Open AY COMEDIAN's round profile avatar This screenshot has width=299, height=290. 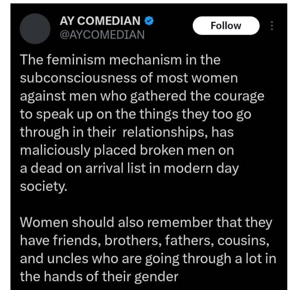(35, 28)
